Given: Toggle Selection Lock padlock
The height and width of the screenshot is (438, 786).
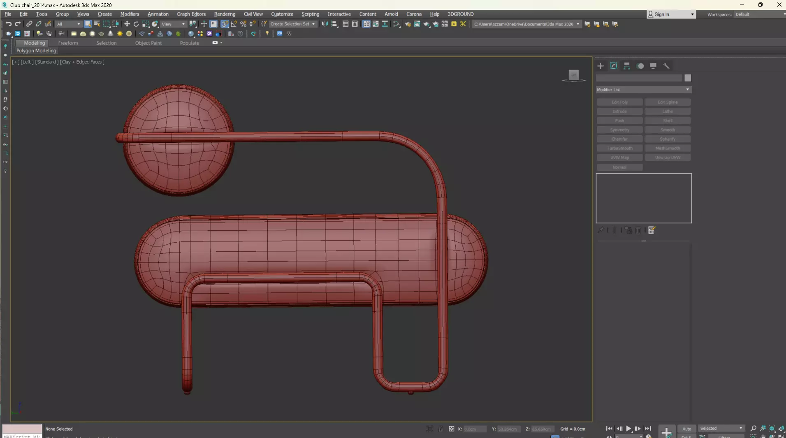Looking at the screenshot, I should [441, 429].
